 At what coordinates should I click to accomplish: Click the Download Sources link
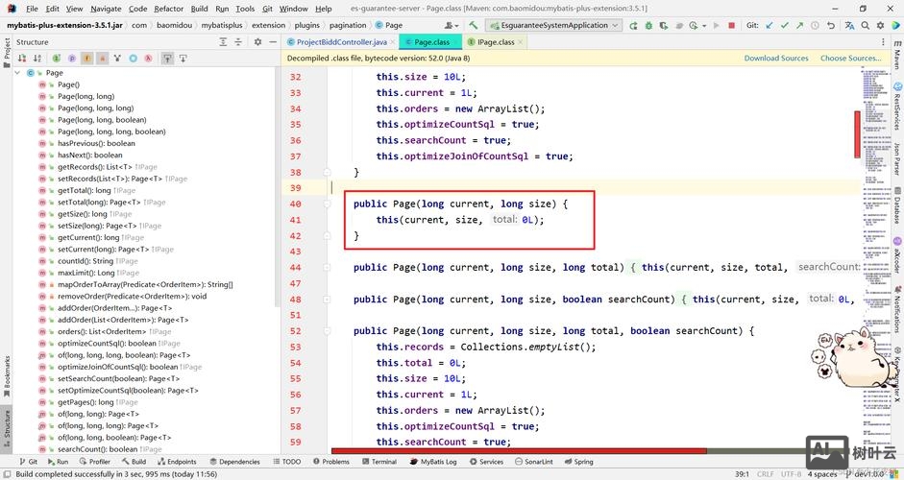pyautogui.click(x=776, y=58)
